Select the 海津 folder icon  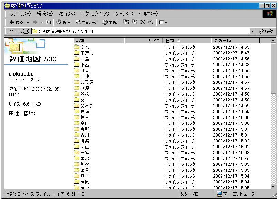coord(77,76)
